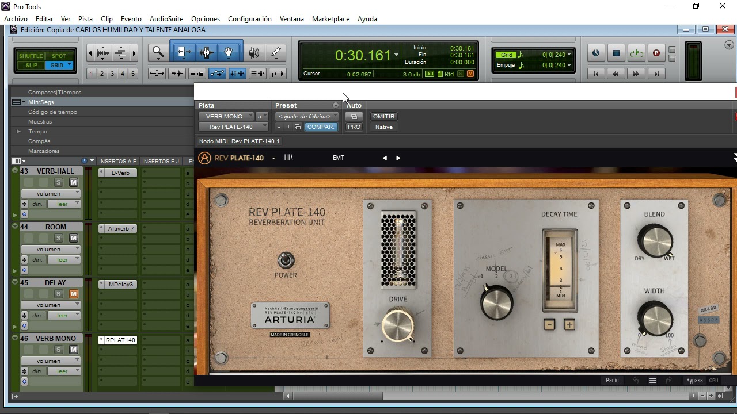Select the Selector waveform tool
This screenshot has height=414, width=737.
[x=207, y=53]
